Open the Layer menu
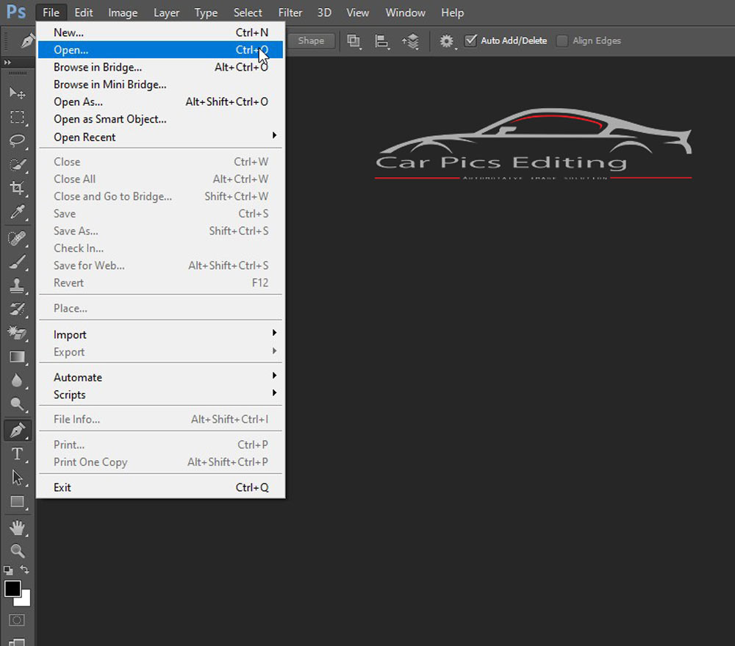Image resolution: width=735 pixels, height=646 pixels. [166, 12]
